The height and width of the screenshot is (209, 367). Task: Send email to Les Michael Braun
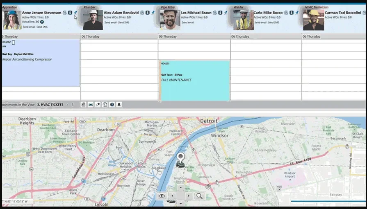[x=188, y=22]
